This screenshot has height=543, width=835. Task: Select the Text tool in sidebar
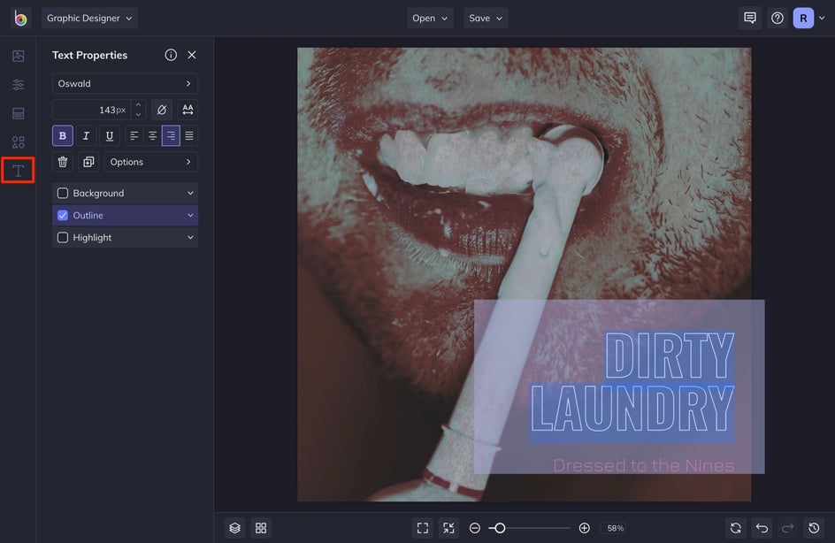(18, 170)
